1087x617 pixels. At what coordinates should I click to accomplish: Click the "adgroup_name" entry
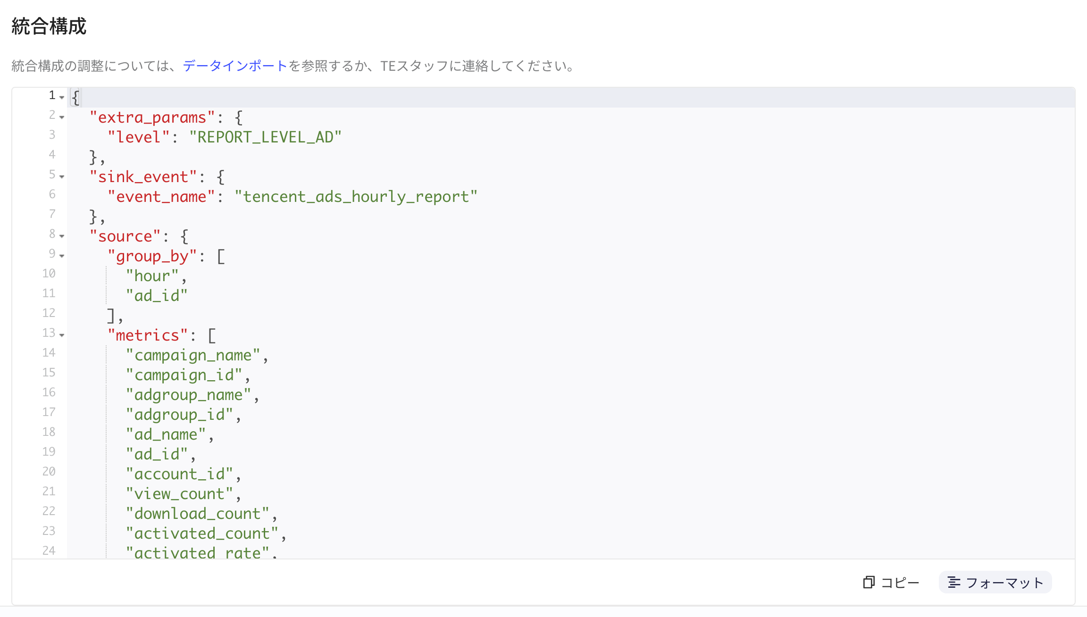[x=188, y=395]
